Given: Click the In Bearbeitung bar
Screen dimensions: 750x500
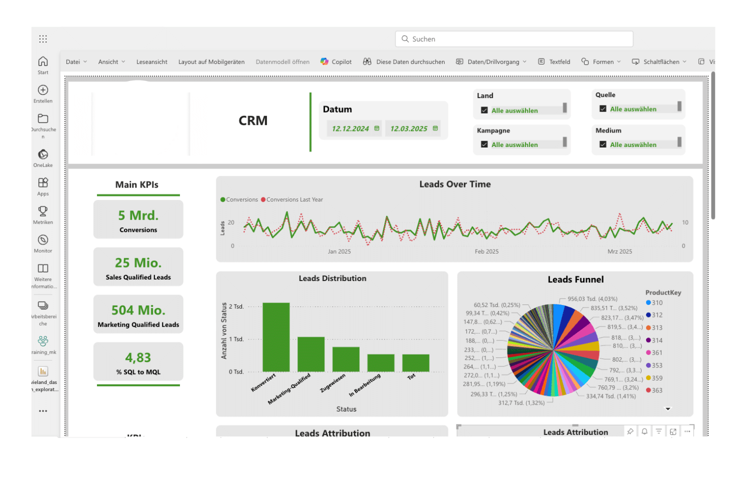Looking at the screenshot, I should point(381,363).
